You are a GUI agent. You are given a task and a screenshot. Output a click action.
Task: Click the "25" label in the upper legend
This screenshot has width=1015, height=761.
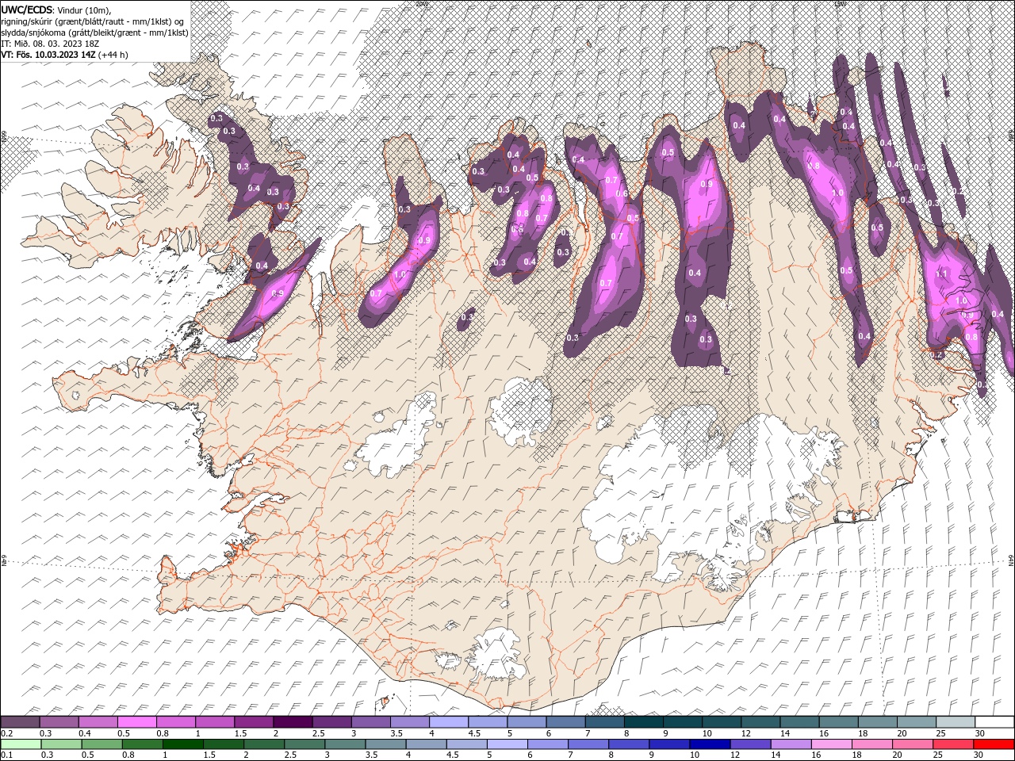pos(940,733)
